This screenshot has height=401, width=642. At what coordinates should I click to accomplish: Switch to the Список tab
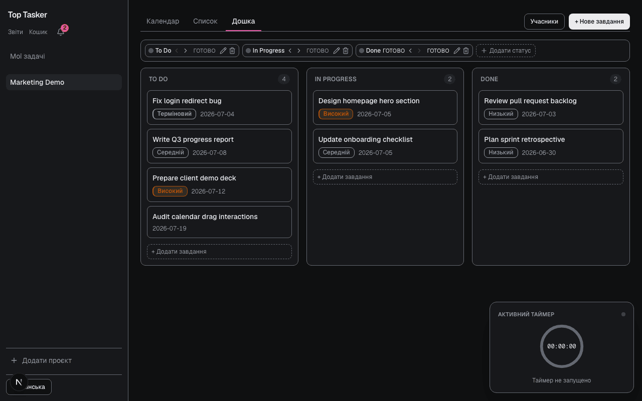205,22
